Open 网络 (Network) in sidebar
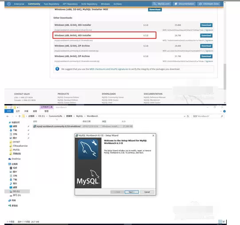 (12, 200)
